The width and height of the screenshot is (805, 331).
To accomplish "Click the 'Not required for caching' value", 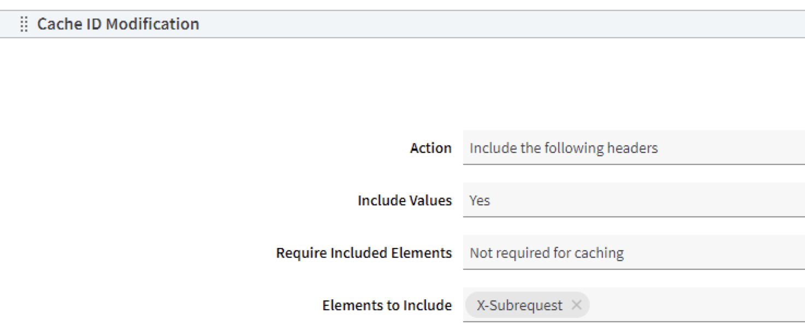I will pyautogui.click(x=547, y=253).
